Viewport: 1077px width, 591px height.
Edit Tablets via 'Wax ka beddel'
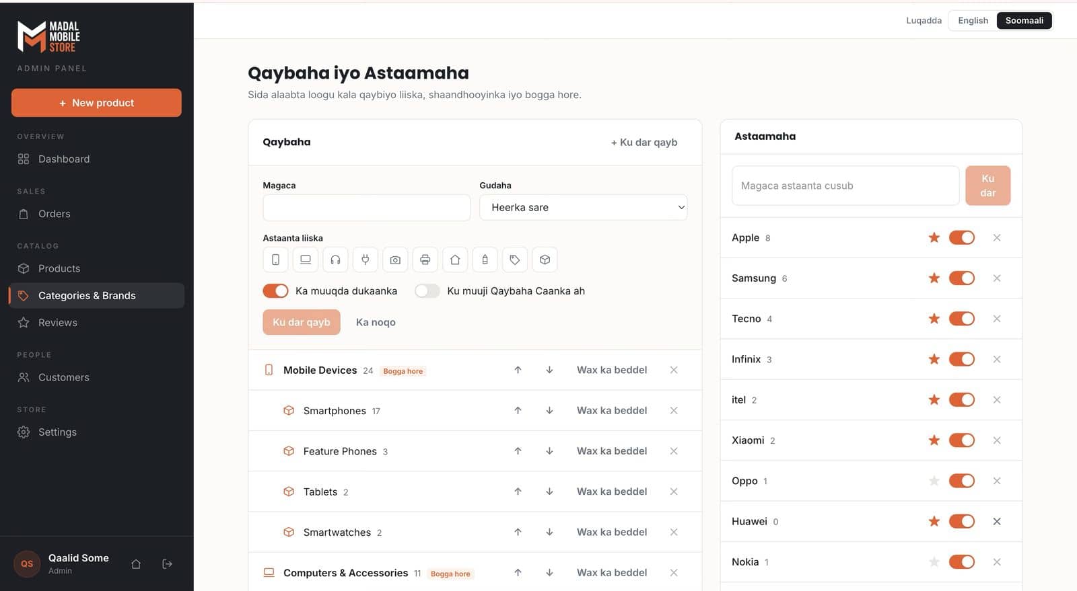click(612, 491)
